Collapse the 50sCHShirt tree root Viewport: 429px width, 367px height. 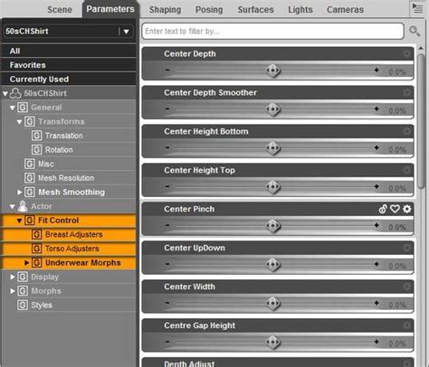pos(5,94)
